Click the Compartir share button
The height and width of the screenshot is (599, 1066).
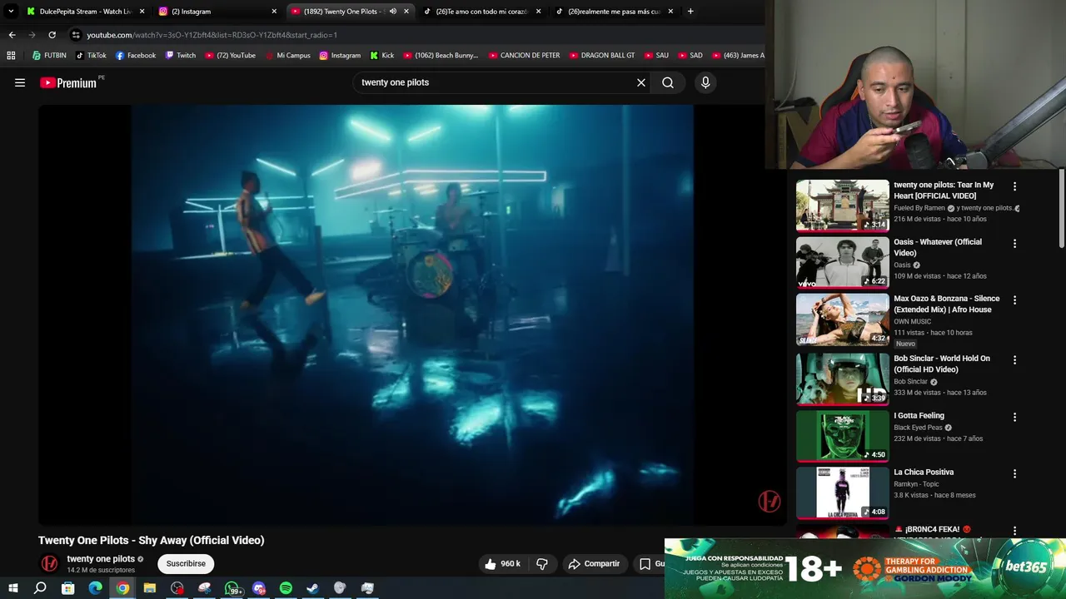click(594, 563)
